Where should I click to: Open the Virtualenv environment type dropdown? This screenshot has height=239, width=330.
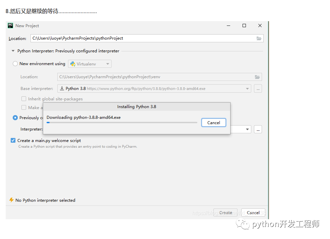pos(90,64)
